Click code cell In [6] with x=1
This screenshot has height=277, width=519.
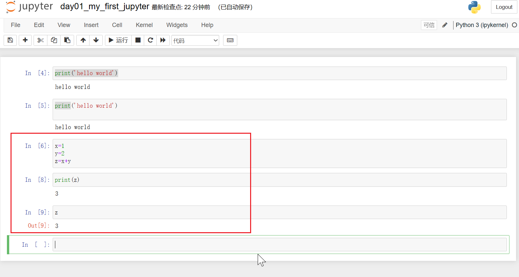click(x=279, y=153)
